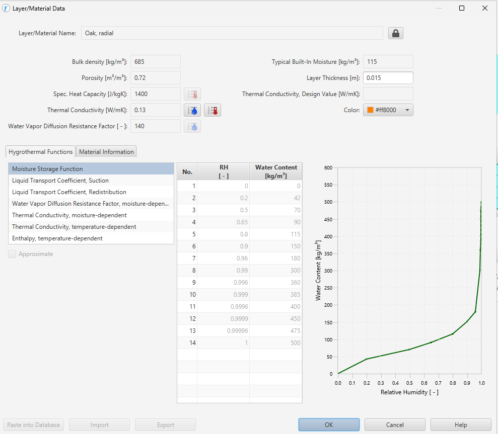Click blue moisture-dependent icon beside Thermal Conductivity
This screenshot has width=498, height=434.
(x=192, y=110)
